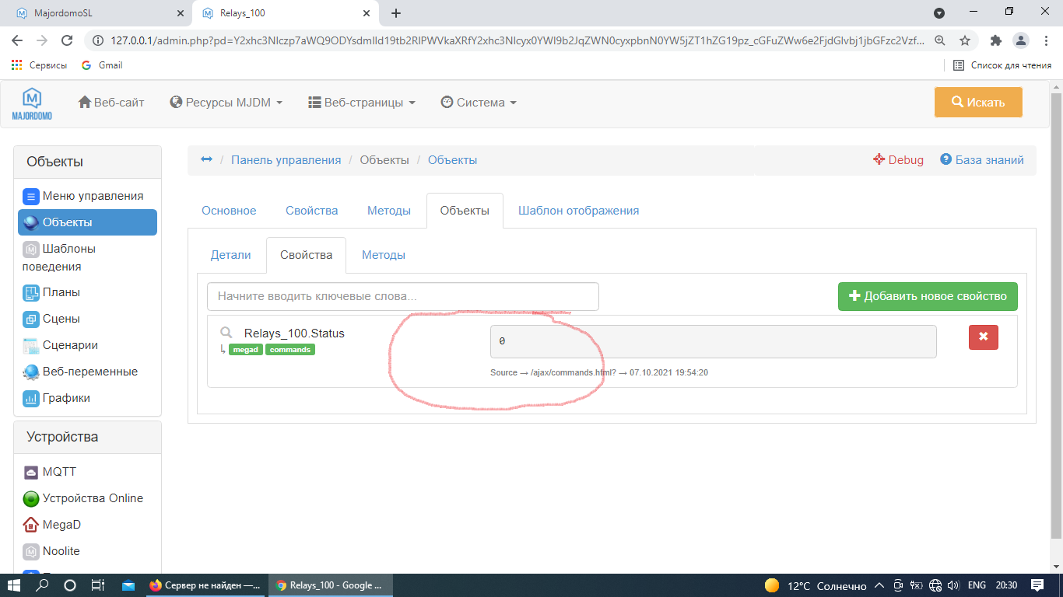The width and height of the screenshot is (1063, 597).
Task: Delete the Relays_100.Status property with red X
Action: [984, 337]
